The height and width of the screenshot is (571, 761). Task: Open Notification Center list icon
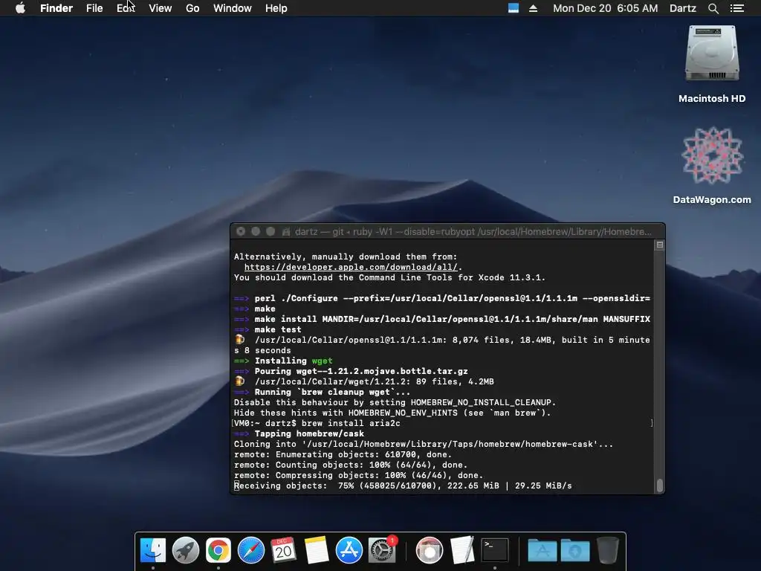coord(737,8)
